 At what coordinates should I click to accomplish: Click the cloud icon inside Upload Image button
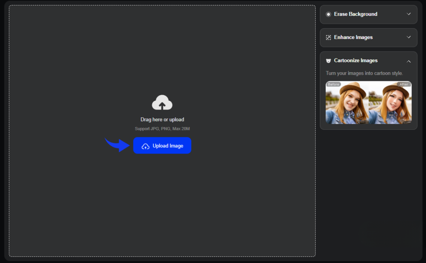click(145, 146)
